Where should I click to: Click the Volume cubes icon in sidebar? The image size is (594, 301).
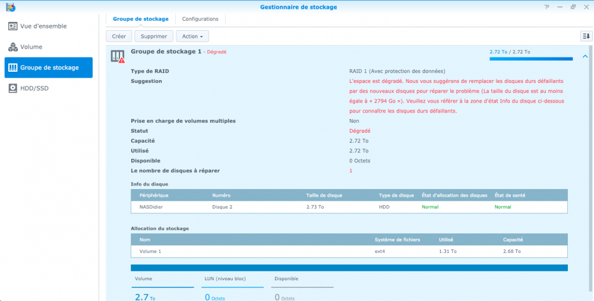(x=13, y=47)
